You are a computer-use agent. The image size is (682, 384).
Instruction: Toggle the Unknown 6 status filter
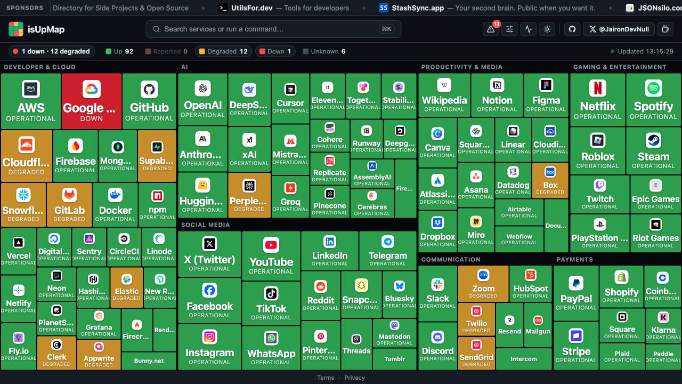[324, 51]
